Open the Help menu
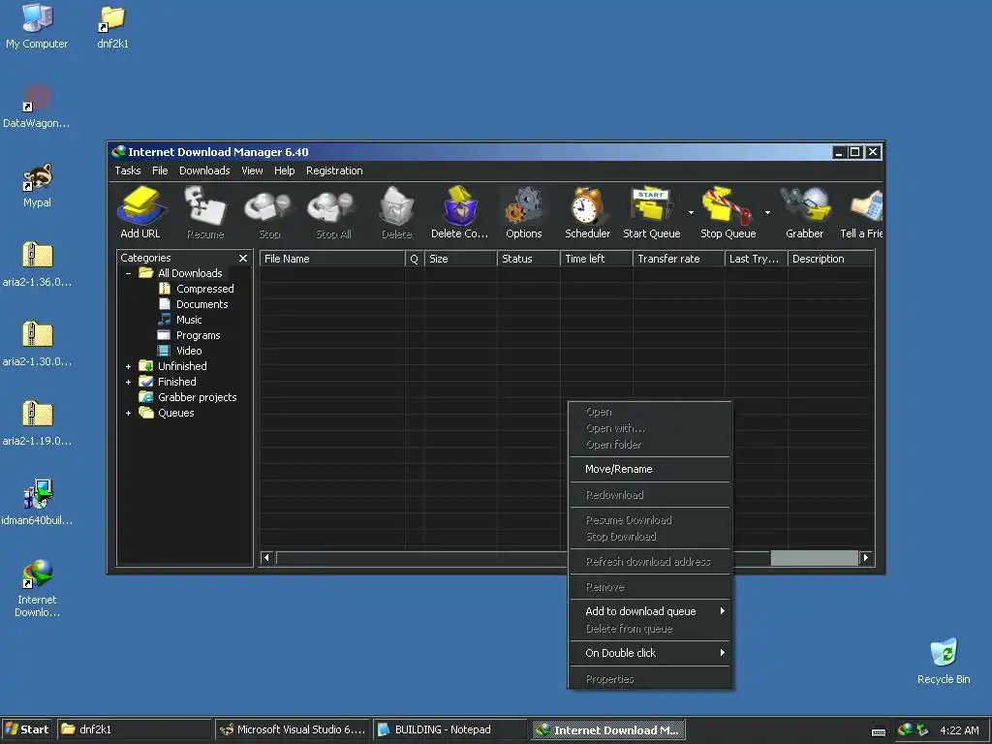 tap(284, 170)
